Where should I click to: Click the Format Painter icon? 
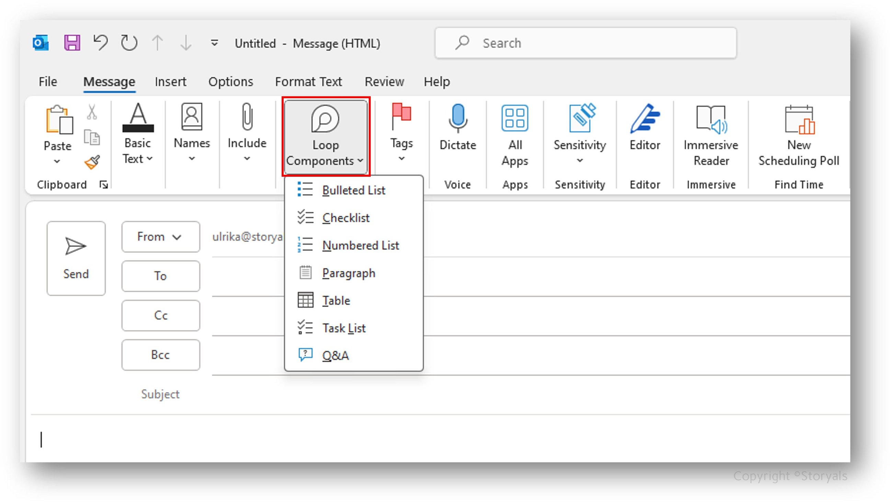point(92,162)
